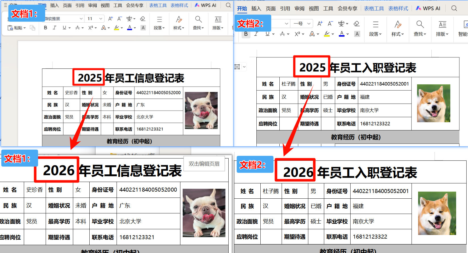The height and width of the screenshot is (253, 468).
Task: Toggle Bold B in 文档2 window
Action: pos(246,34)
